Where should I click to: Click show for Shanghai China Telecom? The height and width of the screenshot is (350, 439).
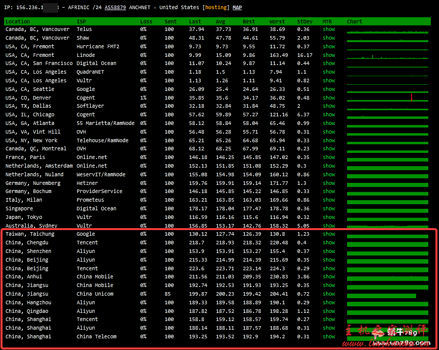point(329,336)
